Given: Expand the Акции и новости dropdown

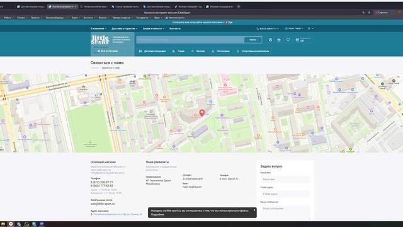Looking at the screenshot, I should click(154, 28).
